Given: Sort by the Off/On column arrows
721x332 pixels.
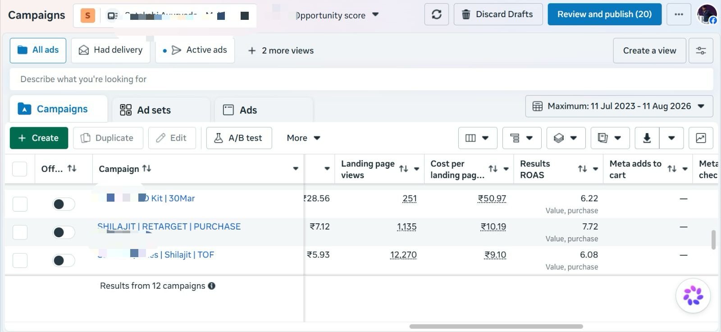Looking at the screenshot, I should point(72,169).
